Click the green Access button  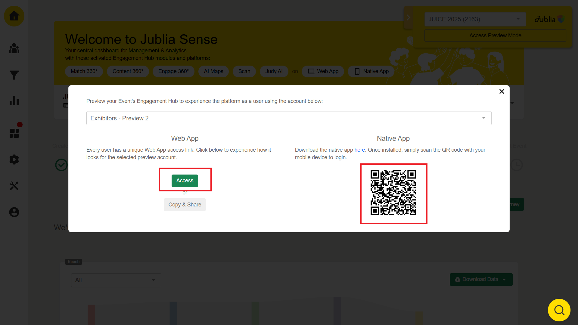tap(185, 181)
